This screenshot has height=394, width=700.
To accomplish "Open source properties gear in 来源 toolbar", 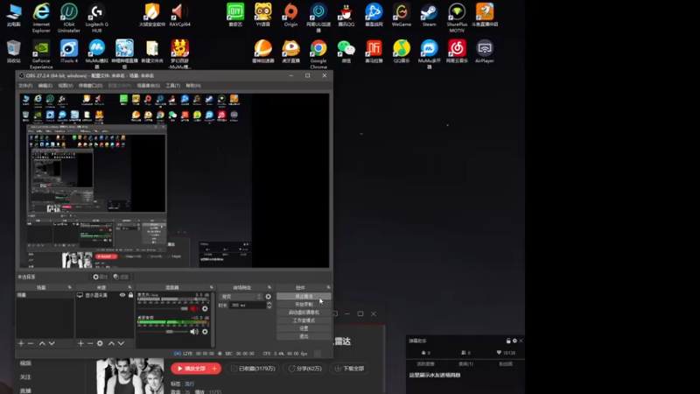I will (x=100, y=343).
